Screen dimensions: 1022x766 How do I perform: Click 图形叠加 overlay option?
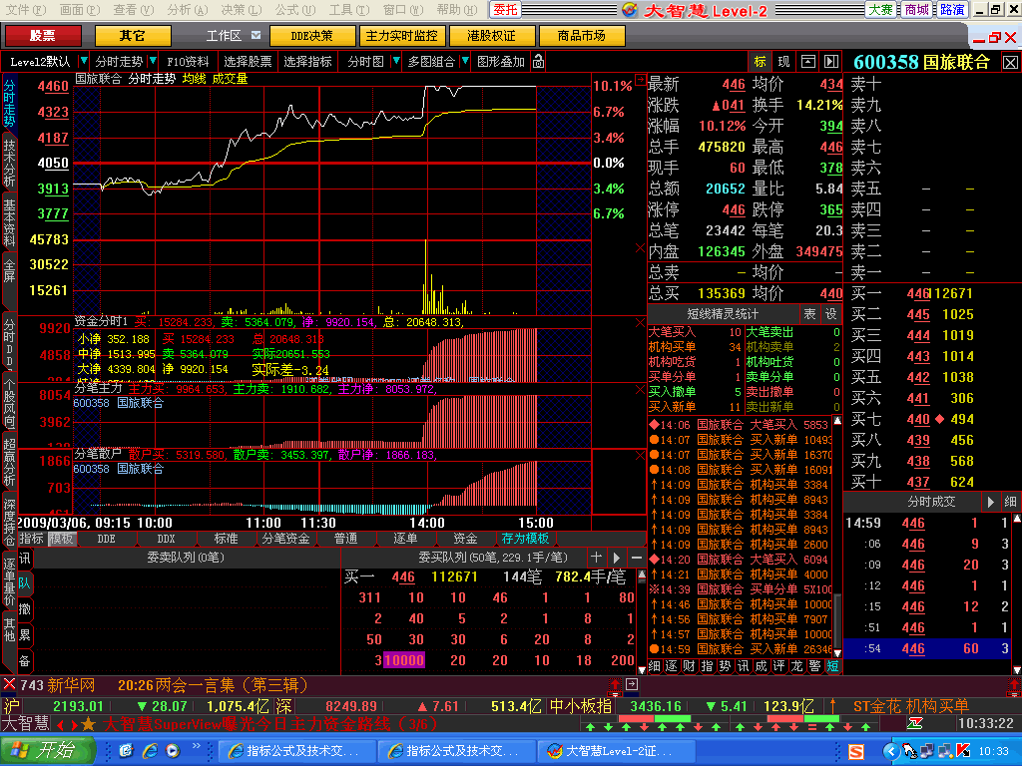click(x=501, y=61)
